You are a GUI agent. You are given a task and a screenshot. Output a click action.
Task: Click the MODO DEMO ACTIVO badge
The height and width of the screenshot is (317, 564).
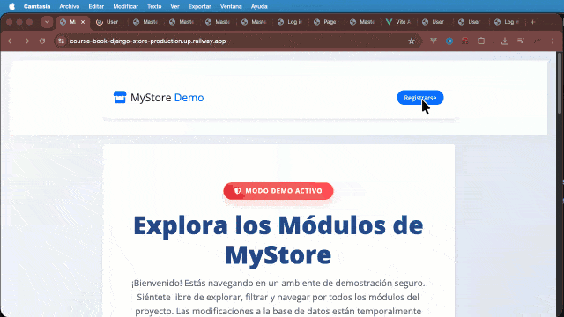point(278,191)
